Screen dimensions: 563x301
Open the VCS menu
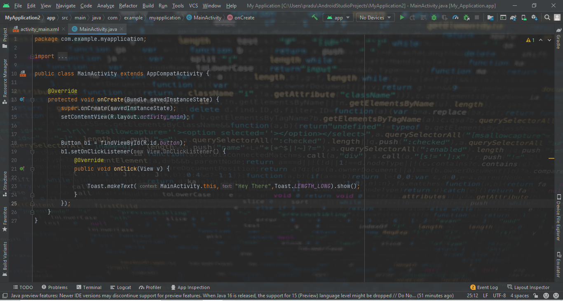tap(194, 6)
